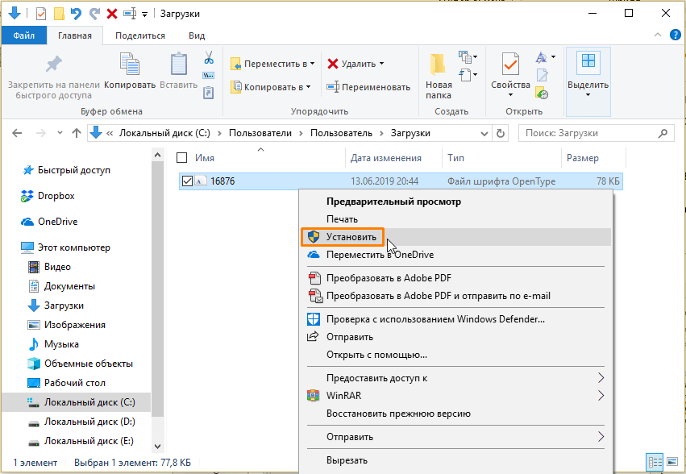Viewport: 686px width, 474px height.
Task: Click Локальный диск (C:) breadcrumb
Action: 164,133
